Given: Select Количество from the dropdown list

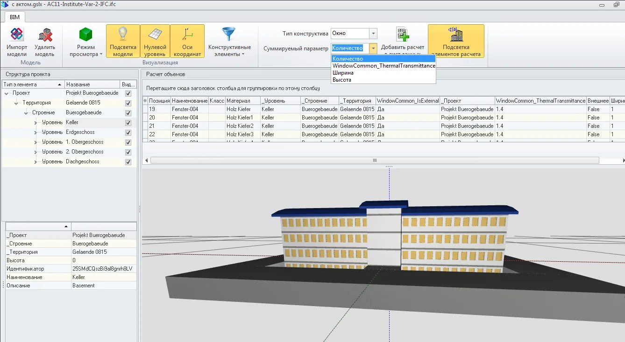Looking at the screenshot, I should [x=383, y=59].
